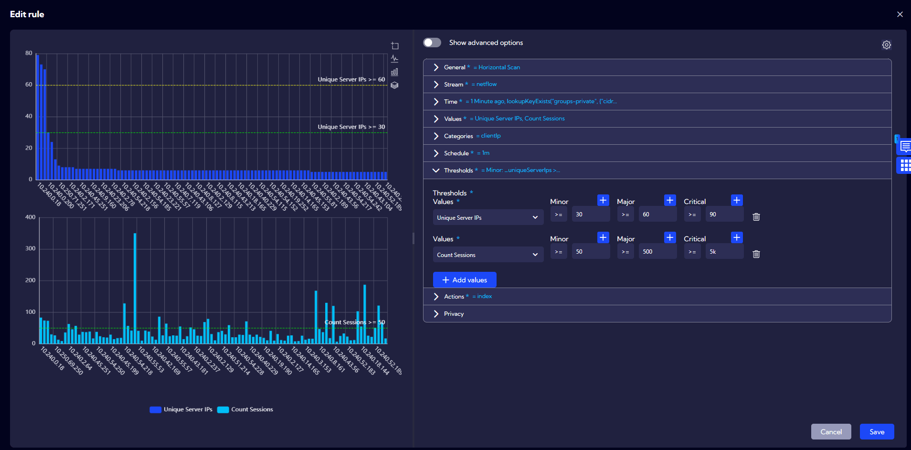
Task: Switch chart to line view icon
Action: (394, 59)
